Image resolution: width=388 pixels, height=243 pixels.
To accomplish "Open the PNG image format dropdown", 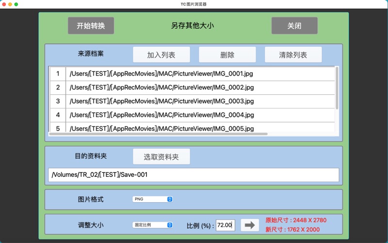I will [152, 199].
